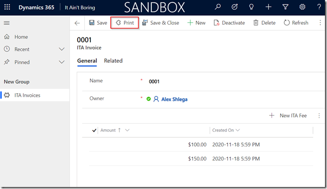Open the advanced find funnel icon
Screen dimensions: 327x189
coord(285,7)
